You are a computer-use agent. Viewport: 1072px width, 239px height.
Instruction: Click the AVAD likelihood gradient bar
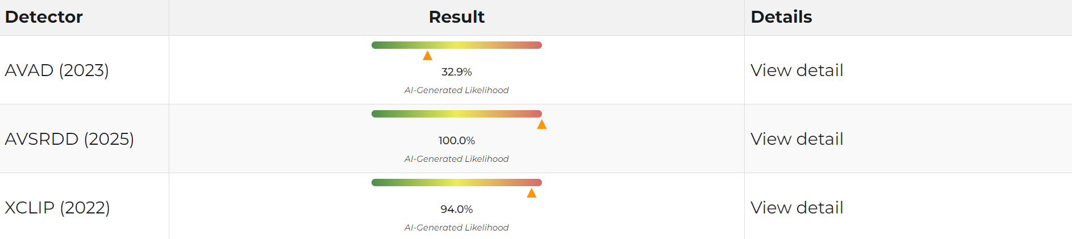(456, 45)
